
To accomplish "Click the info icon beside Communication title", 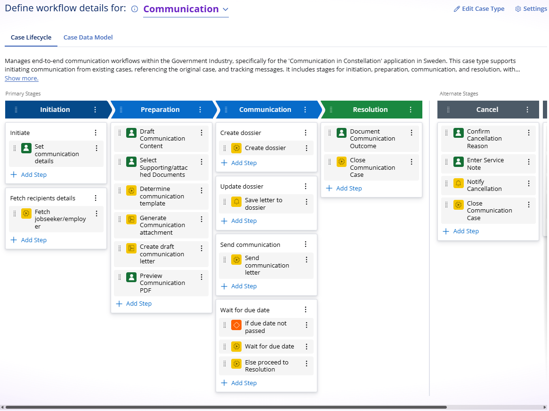I will pos(135,9).
